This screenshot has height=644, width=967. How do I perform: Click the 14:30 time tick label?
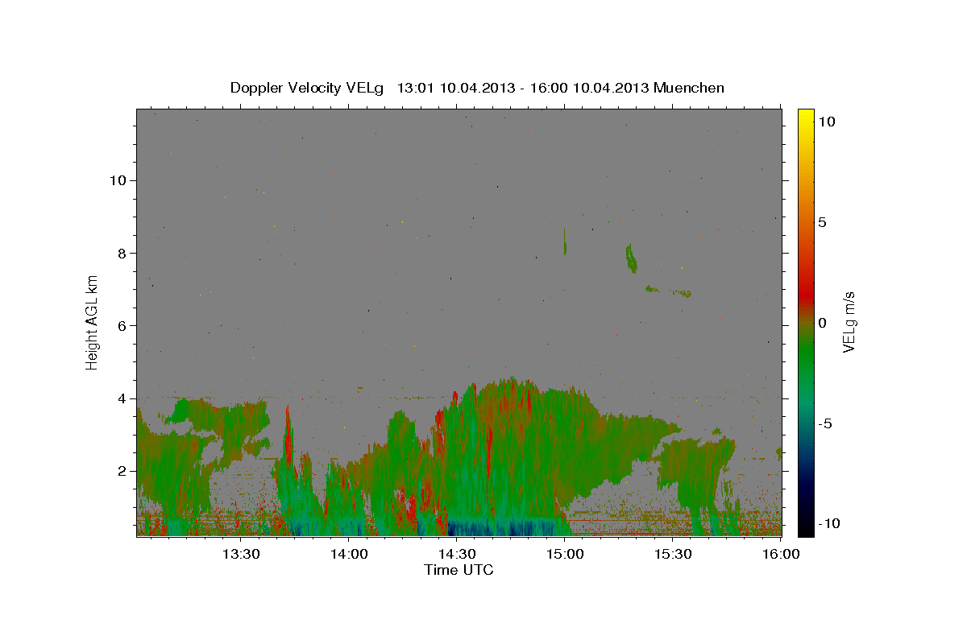coord(457,554)
